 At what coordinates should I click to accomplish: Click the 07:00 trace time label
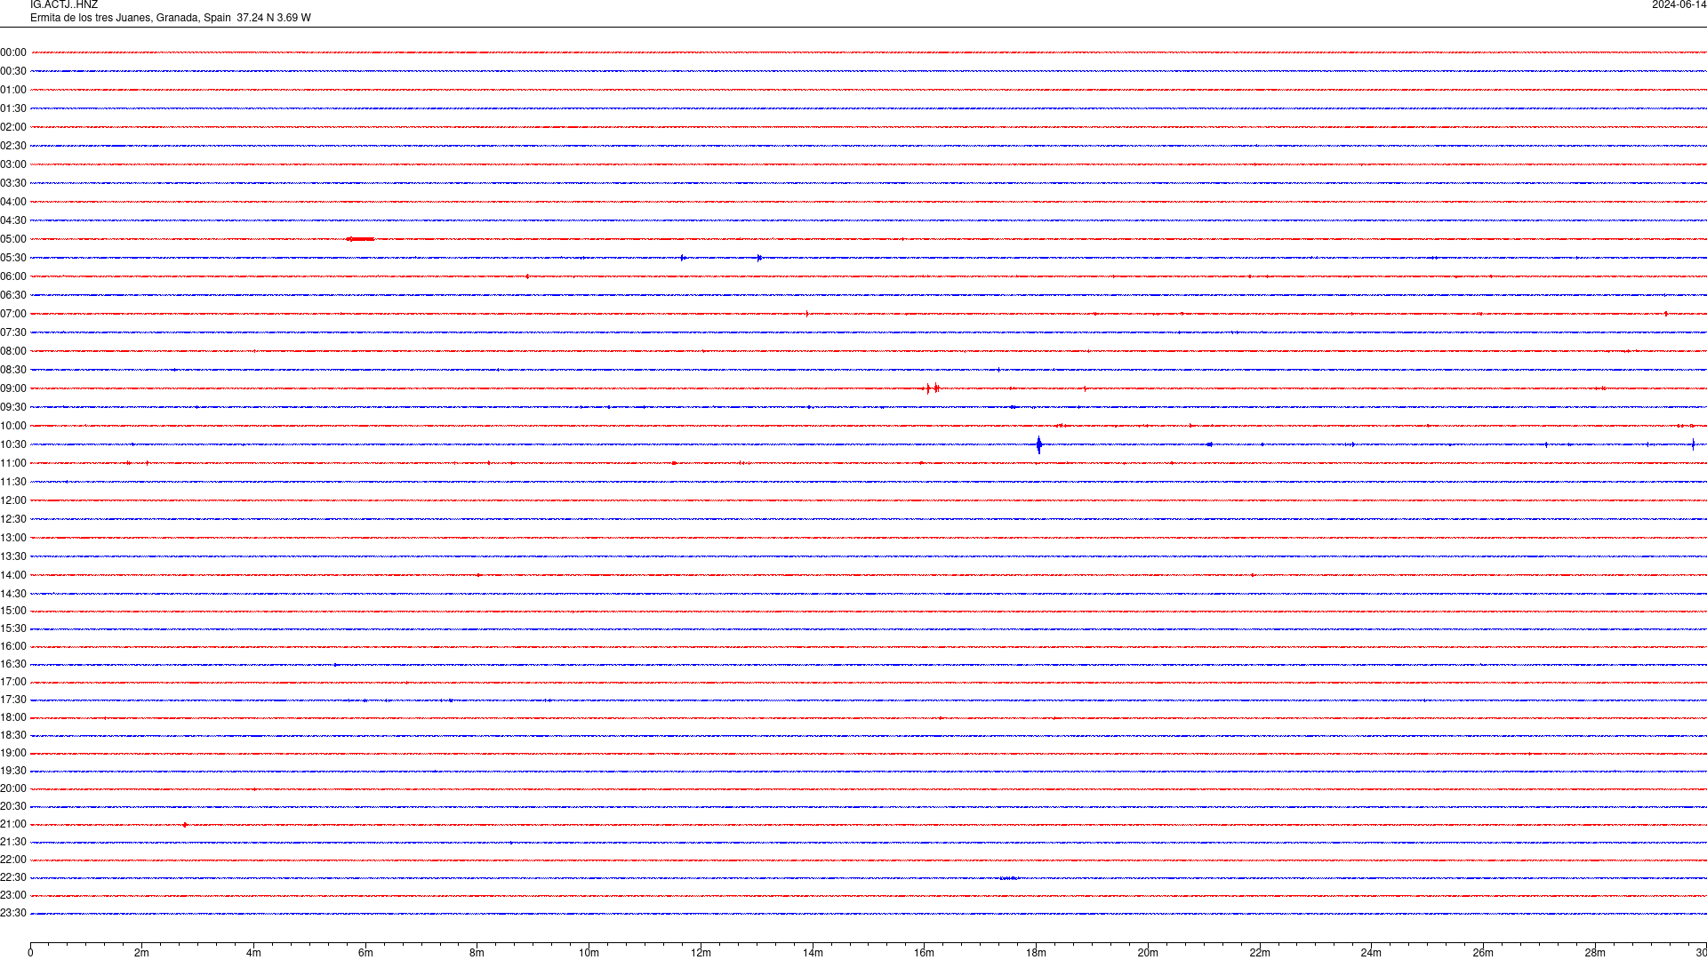13,314
